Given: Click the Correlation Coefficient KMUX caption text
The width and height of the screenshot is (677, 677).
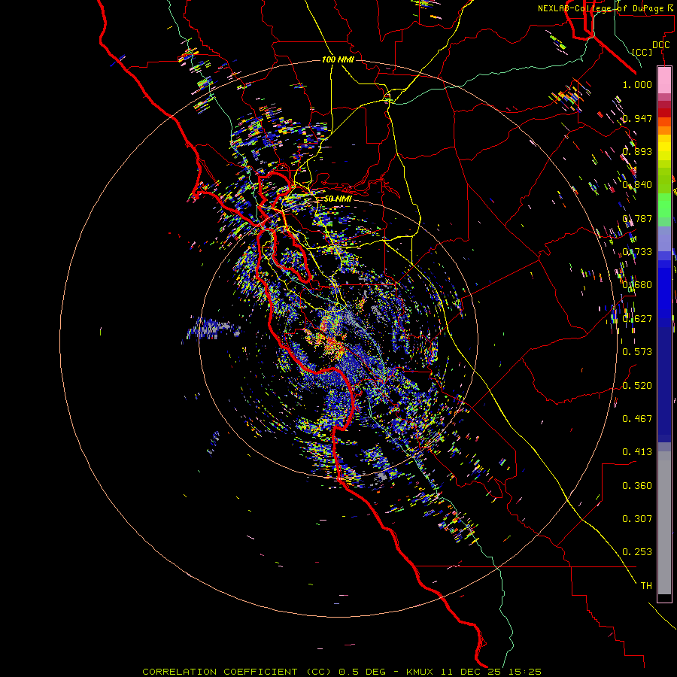Looking at the screenshot, I should coord(342,672).
